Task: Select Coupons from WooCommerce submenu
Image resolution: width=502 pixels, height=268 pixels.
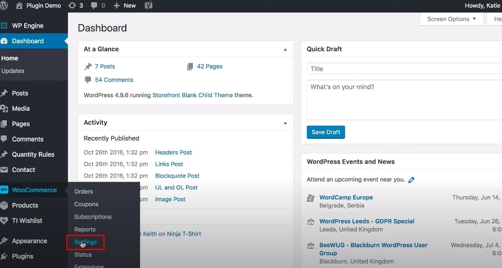Action: point(86,205)
